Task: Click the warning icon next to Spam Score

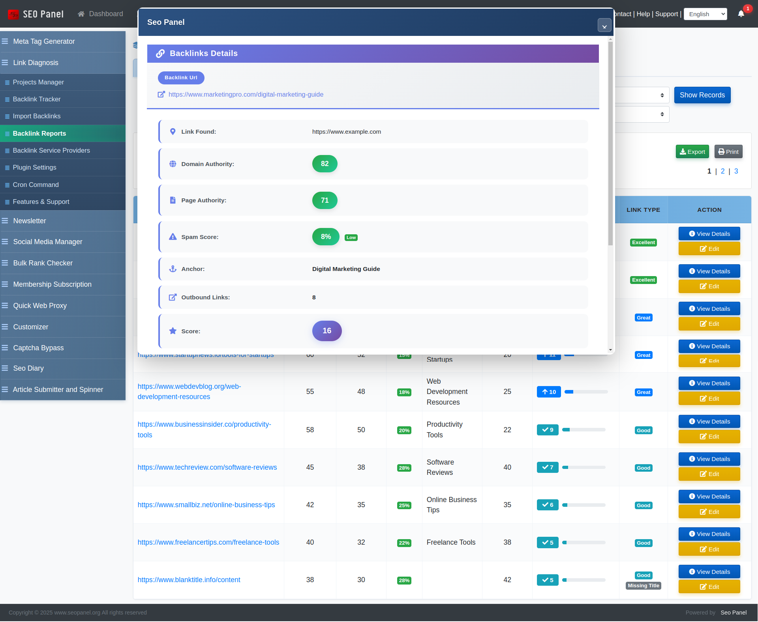Action: (x=173, y=237)
